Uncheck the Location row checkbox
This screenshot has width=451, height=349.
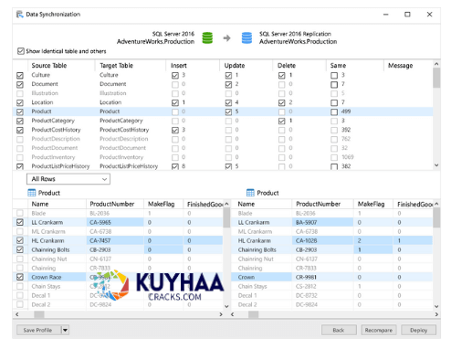coord(20,102)
